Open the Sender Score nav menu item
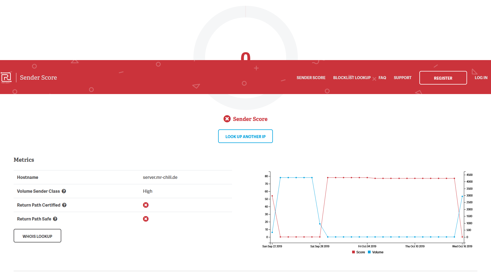491x274 pixels. [x=311, y=78]
